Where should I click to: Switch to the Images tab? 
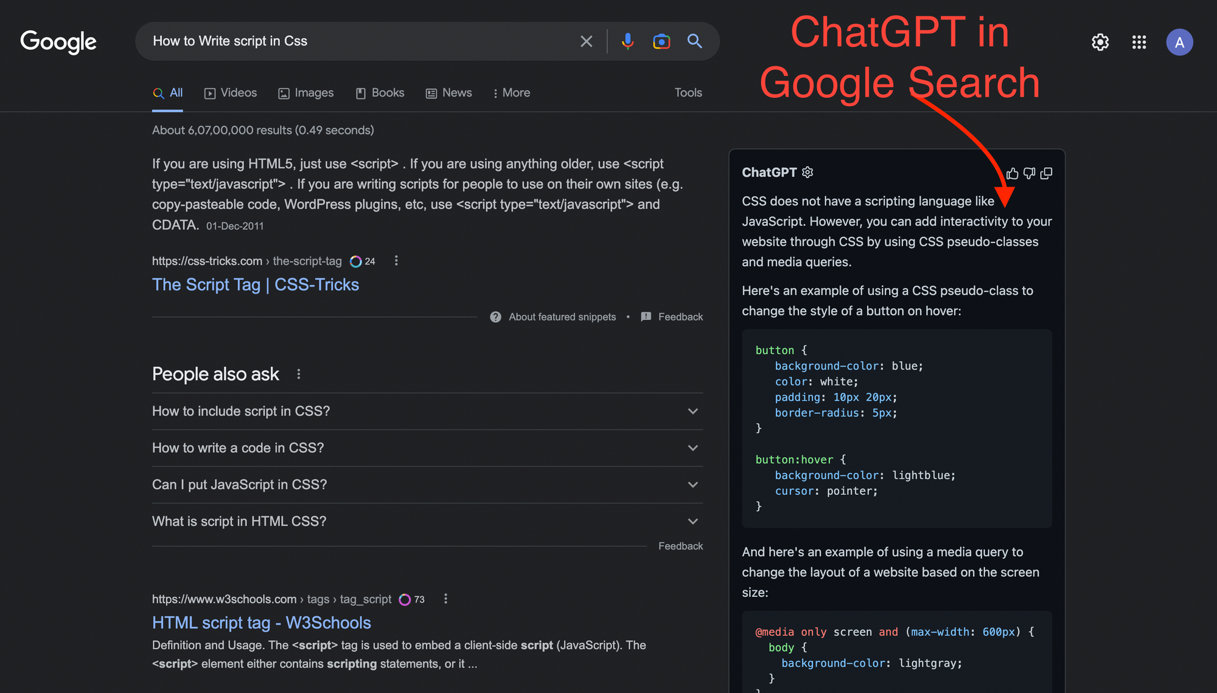coord(306,93)
